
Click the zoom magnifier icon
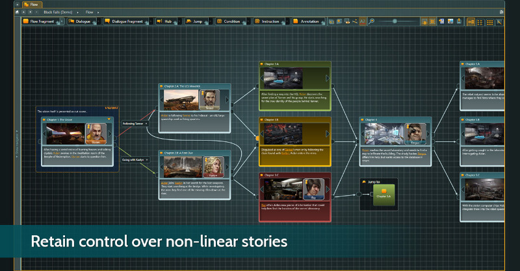[371, 21]
